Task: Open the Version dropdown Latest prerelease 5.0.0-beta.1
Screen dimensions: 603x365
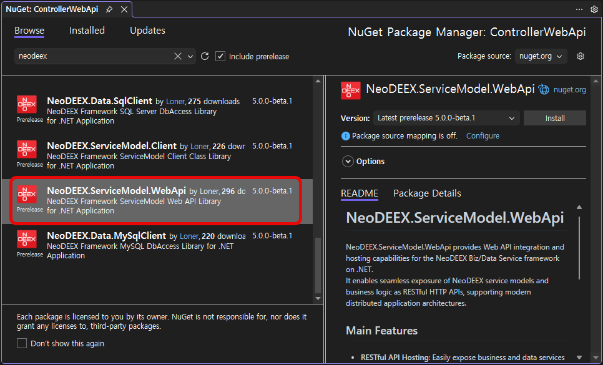Action: coord(446,118)
